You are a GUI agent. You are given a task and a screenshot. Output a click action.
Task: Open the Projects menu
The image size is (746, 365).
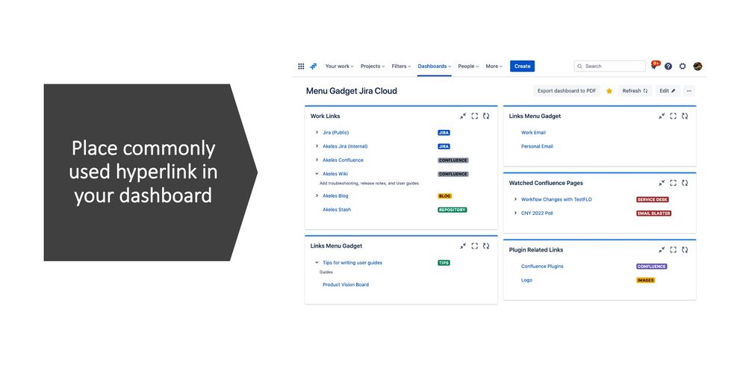click(373, 66)
